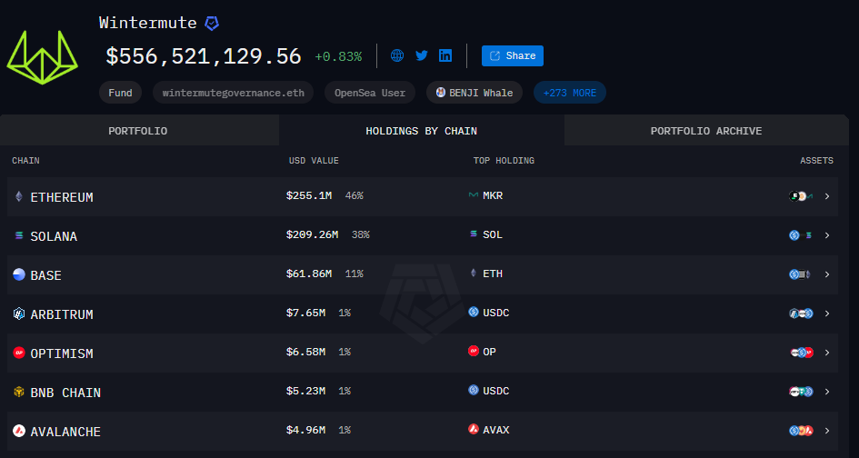Click the +0.83% change value
859x458 pixels.
click(338, 56)
